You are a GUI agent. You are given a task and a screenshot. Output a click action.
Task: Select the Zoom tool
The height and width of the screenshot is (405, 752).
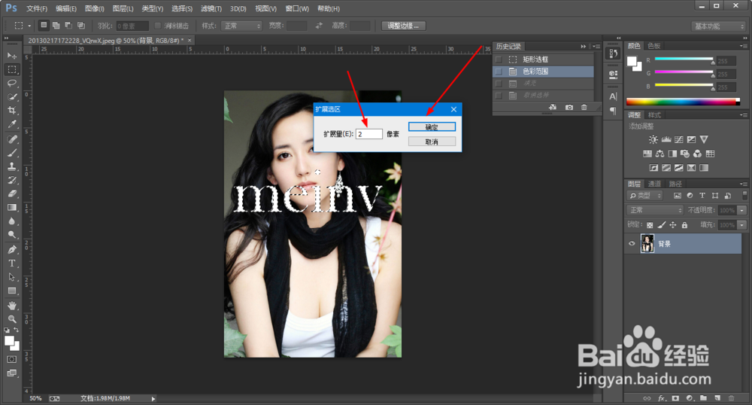click(x=12, y=318)
